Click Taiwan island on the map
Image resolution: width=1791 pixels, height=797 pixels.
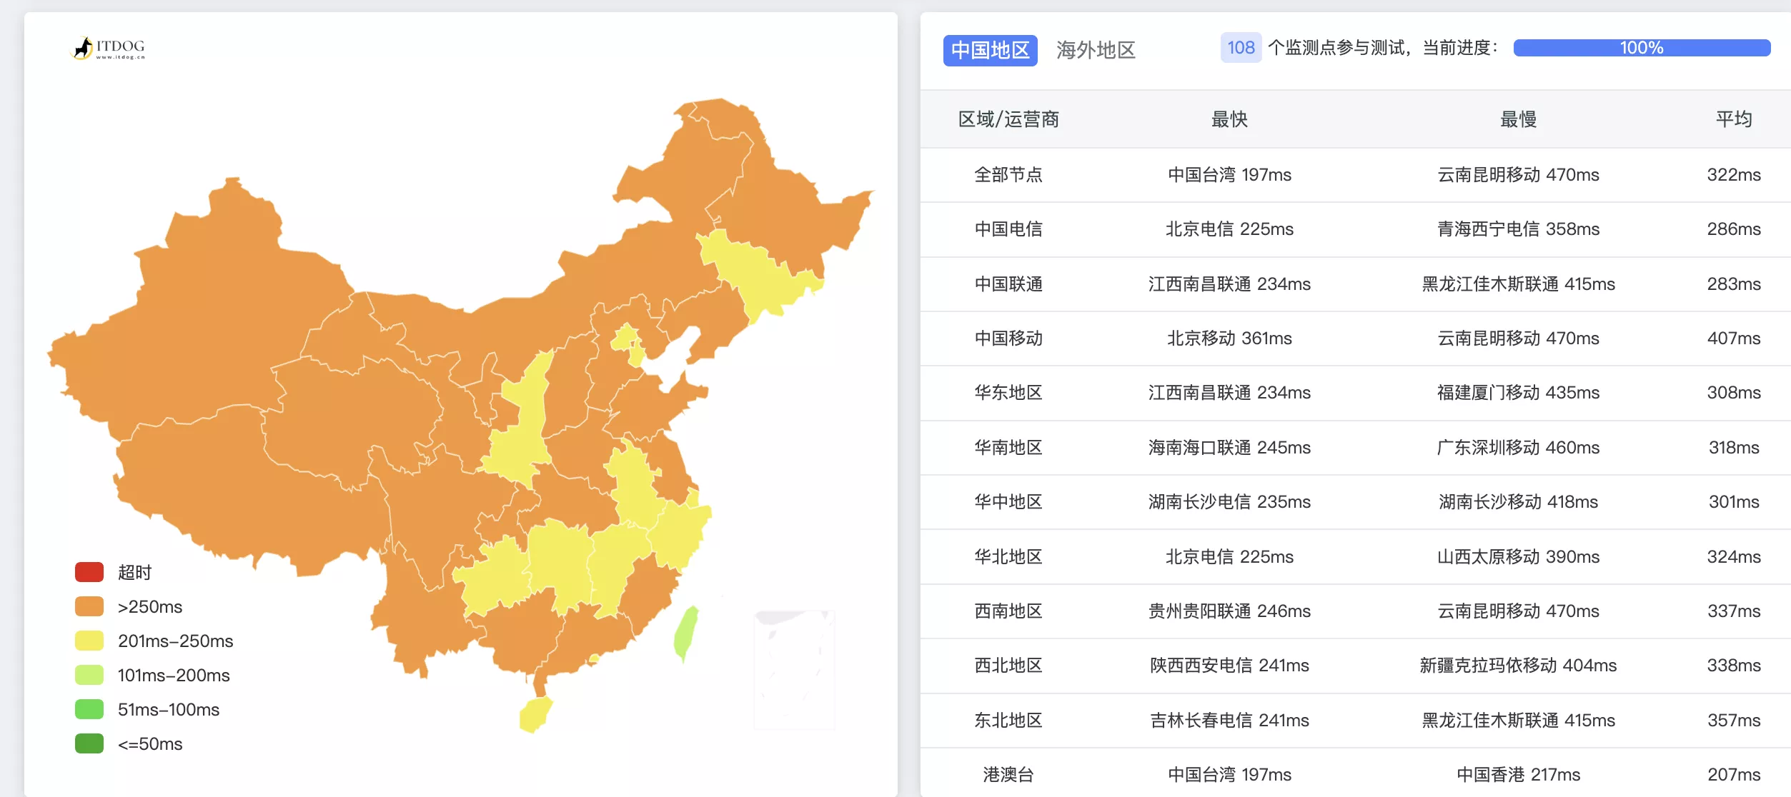(x=685, y=633)
